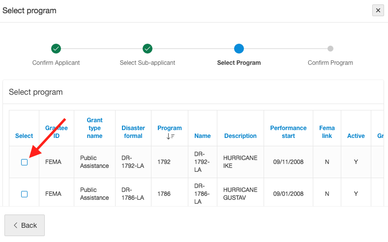This screenshot has width=388, height=242.
Task: Click the Name column header link
Action: tap(203, 136)
